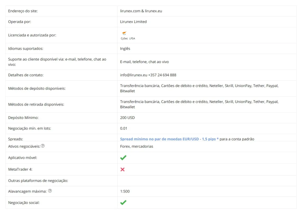
Task: Click the withdrawal methods list value
Action: click(199, 104)
